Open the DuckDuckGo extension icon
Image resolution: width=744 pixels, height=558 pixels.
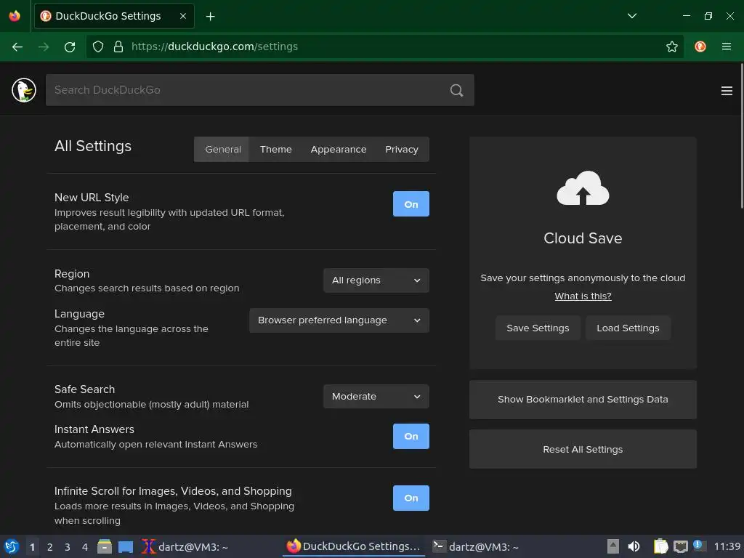coord(700,46)
